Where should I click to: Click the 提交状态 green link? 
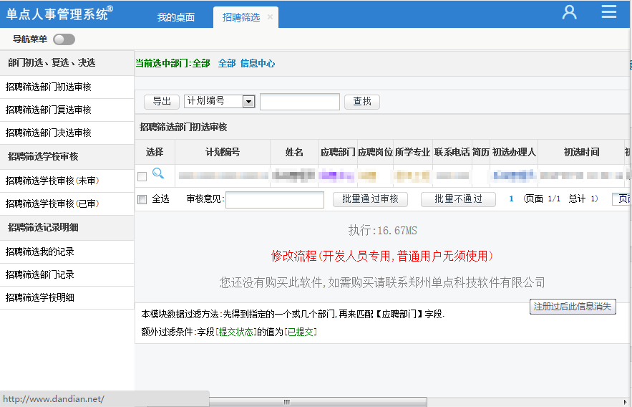(x=235, y=332)
